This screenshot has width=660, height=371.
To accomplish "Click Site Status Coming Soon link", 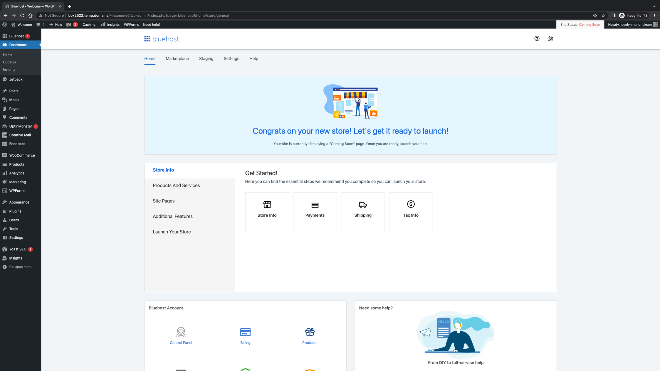I will point(580,24).
